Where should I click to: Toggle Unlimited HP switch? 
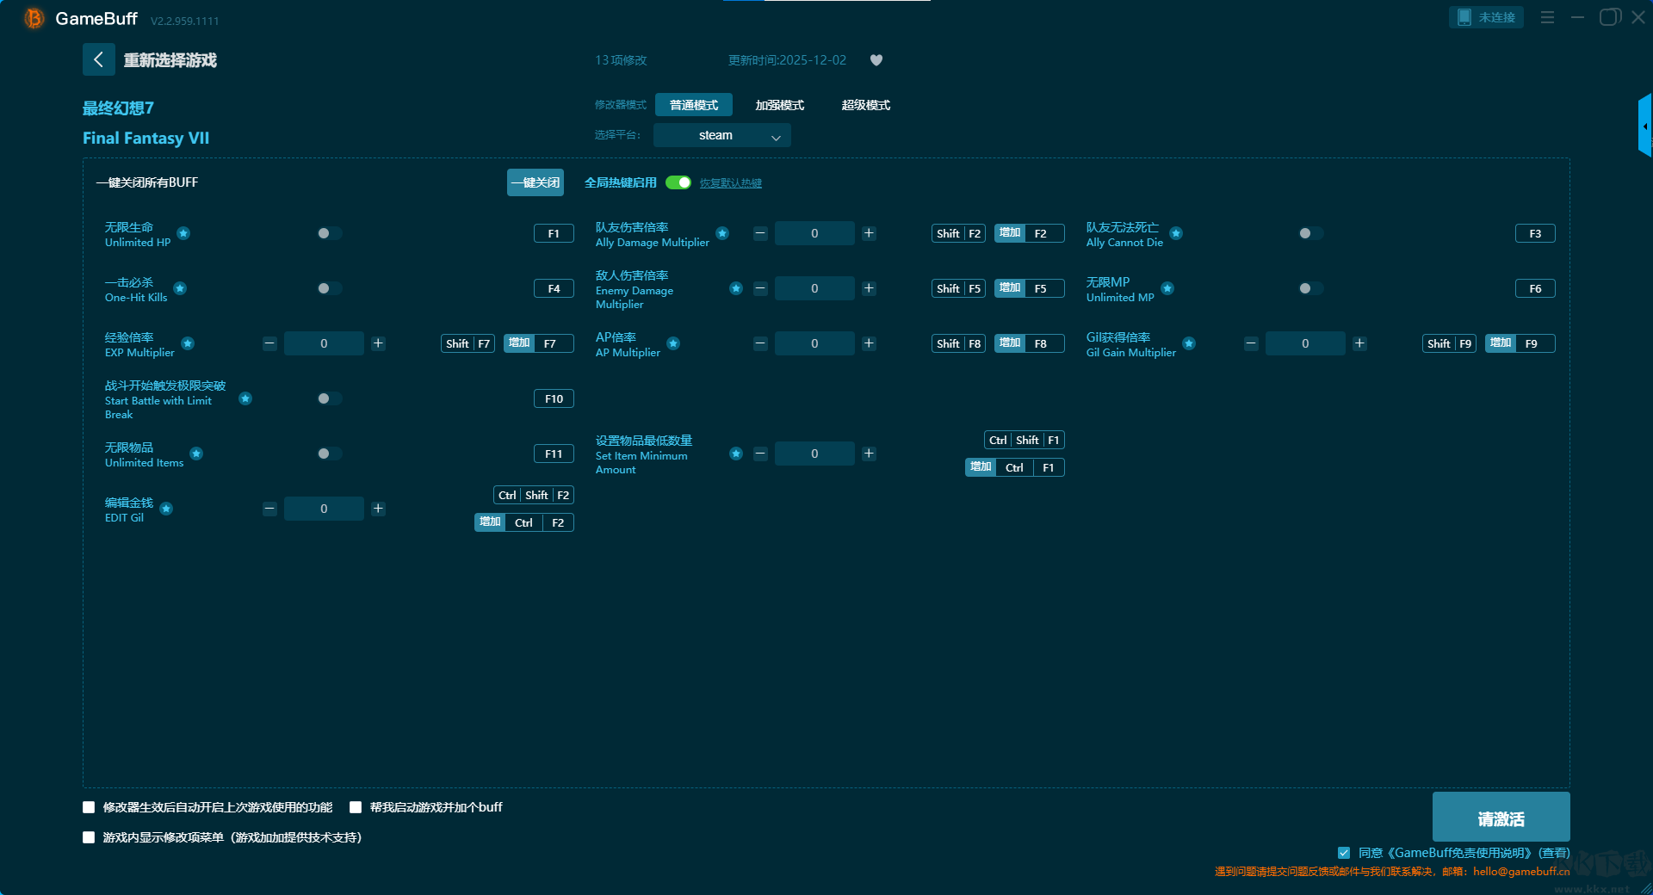pos(328,233)
